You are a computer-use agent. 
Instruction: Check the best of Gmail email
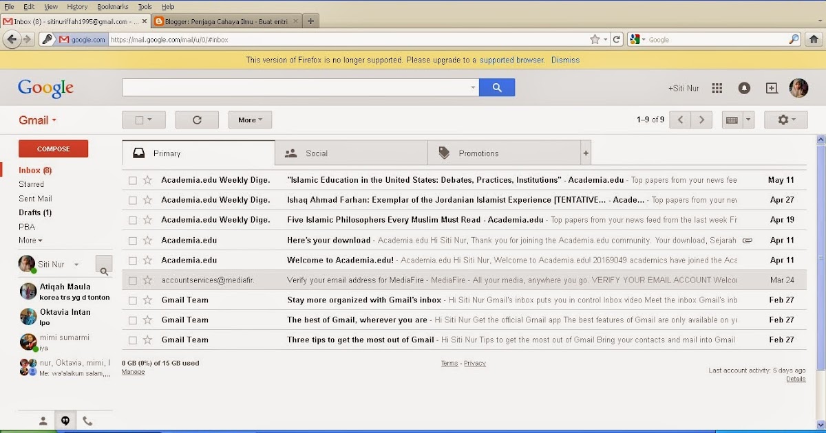(x=133, y=320)
